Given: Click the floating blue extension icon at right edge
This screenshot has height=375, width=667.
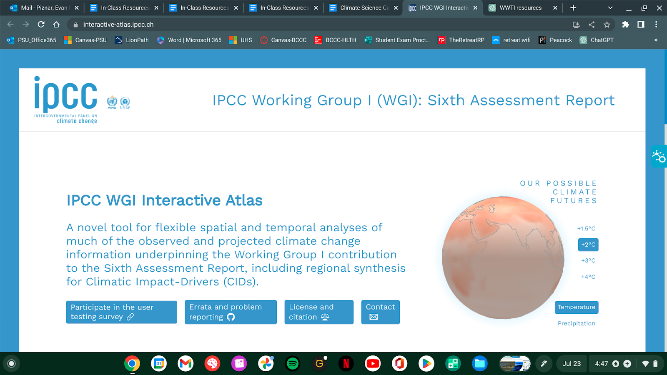Looking at the screenshot, I should pos(659,156).
